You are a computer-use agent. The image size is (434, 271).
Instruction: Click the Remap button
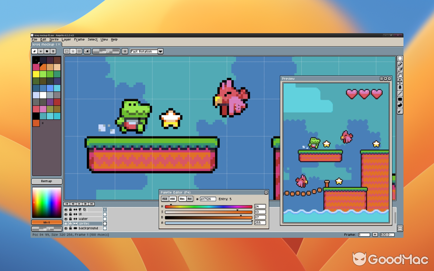(46, 181)
